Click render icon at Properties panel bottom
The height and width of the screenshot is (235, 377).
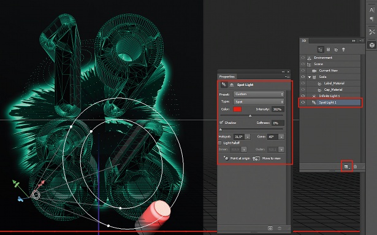[x=270, y=228]
